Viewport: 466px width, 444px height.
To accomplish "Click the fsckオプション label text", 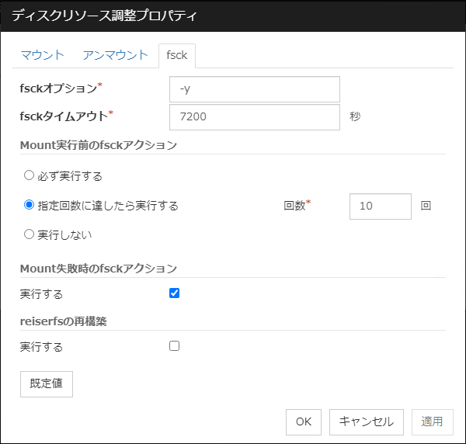I will coord(58,88).
